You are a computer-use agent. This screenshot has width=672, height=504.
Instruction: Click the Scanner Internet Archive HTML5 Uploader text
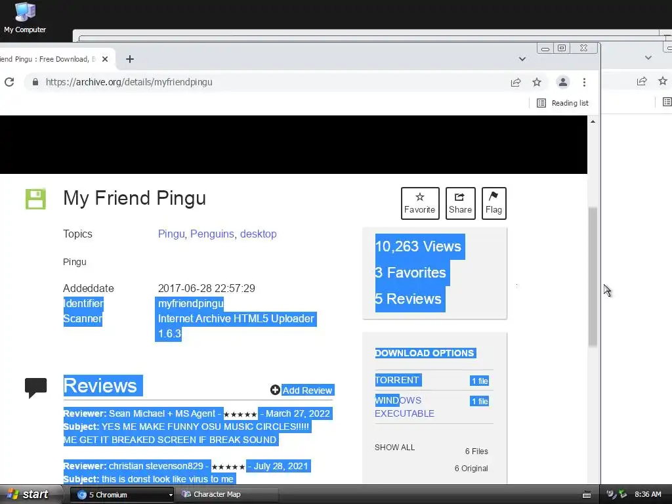pos(236,326)
